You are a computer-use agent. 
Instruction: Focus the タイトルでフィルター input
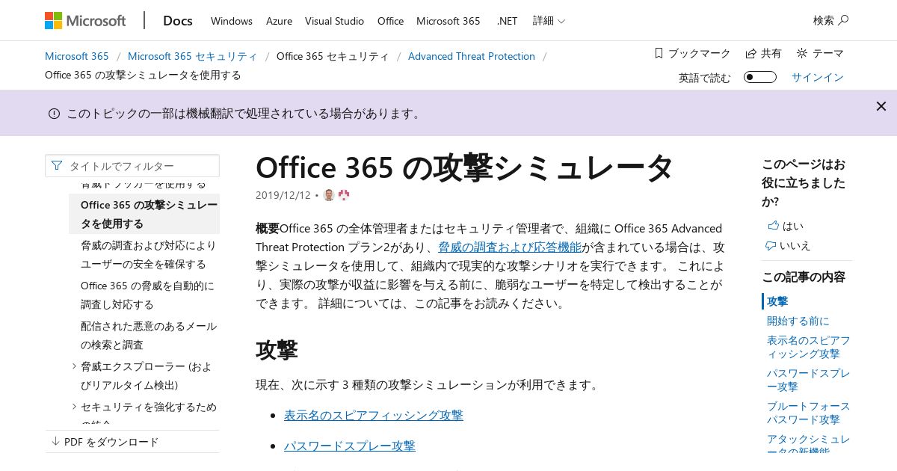[x=132, y=166]
